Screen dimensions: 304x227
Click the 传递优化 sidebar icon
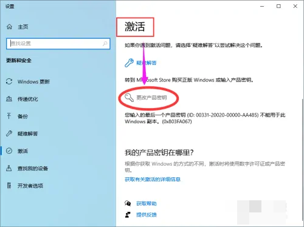[x=9, y=99]
